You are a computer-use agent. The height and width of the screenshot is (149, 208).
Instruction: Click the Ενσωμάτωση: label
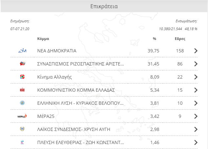point(186,21)
